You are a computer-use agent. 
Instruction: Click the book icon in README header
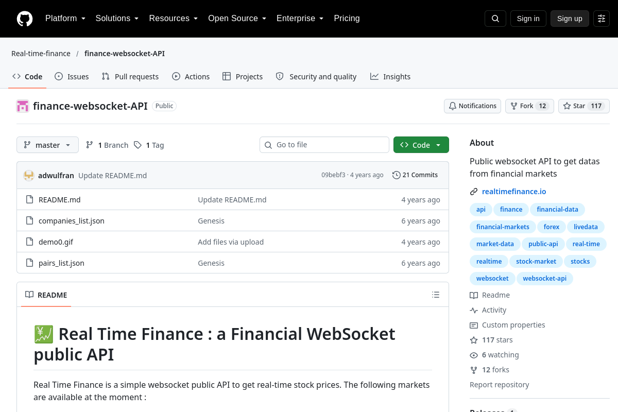29,295
